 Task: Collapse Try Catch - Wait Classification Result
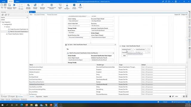coord(115,45)
